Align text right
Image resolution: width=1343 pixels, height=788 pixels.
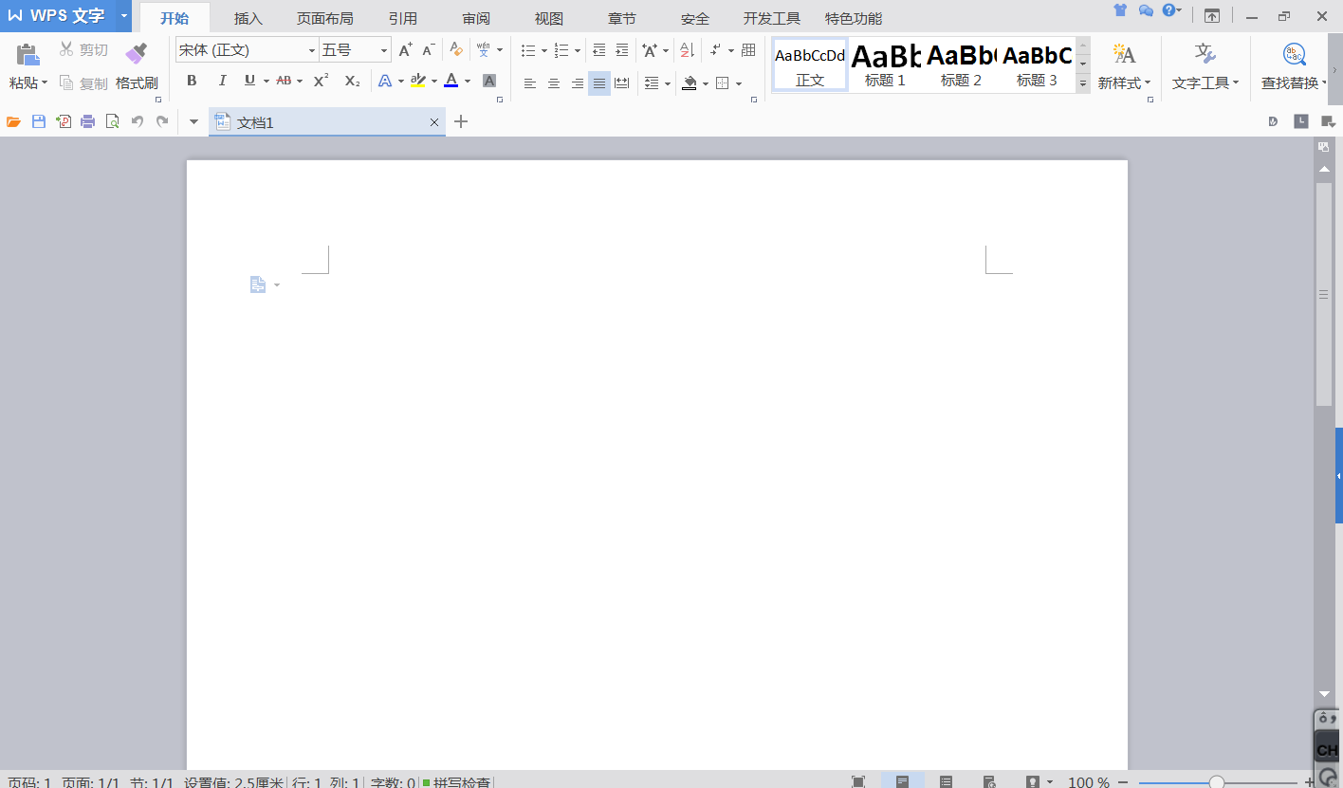coord(577,83)
